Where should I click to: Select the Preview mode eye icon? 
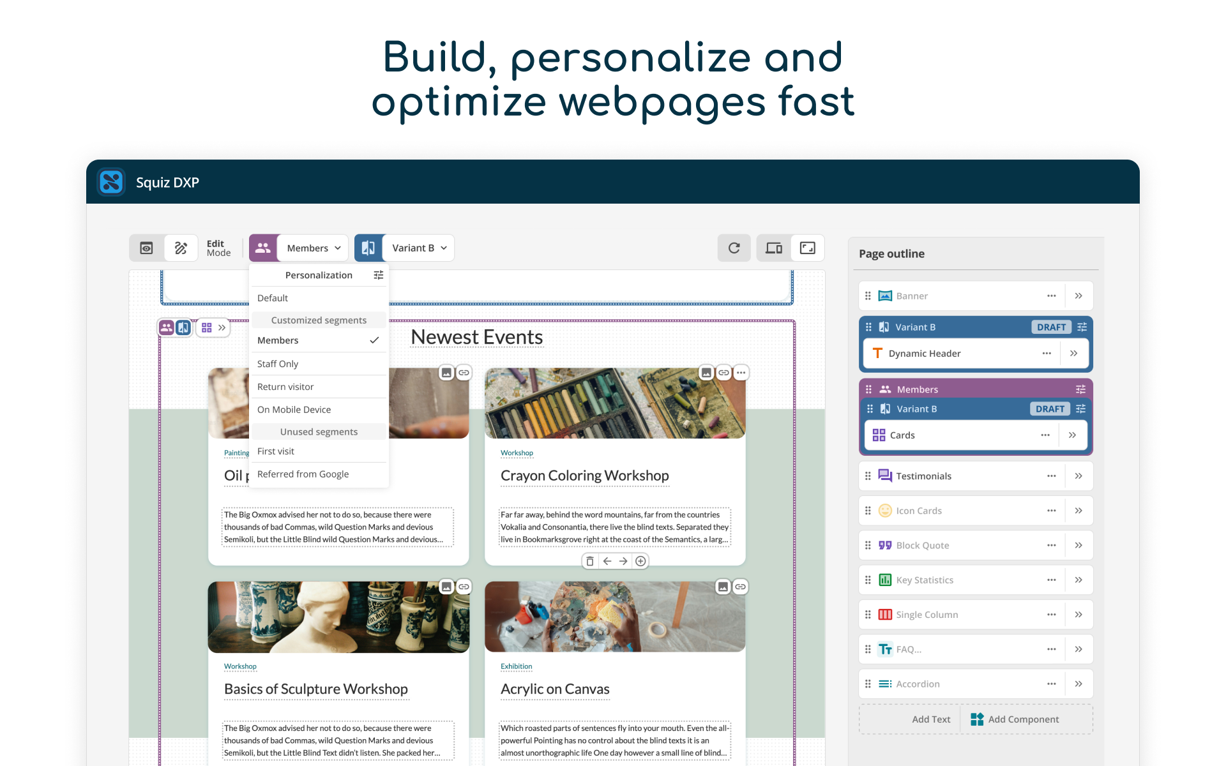click(146, 248)
